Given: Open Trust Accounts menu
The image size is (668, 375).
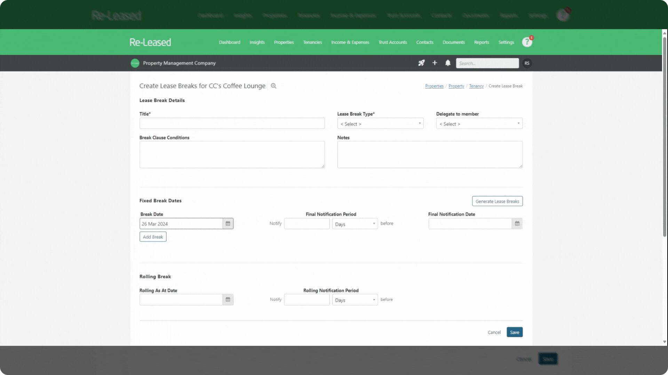Looking at the screenshot, I should click(392, 42).
